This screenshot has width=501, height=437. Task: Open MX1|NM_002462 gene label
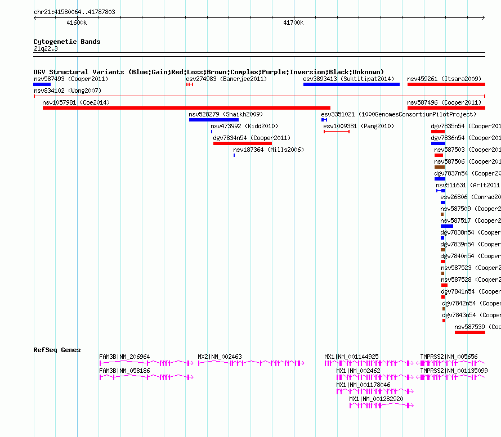358,371
